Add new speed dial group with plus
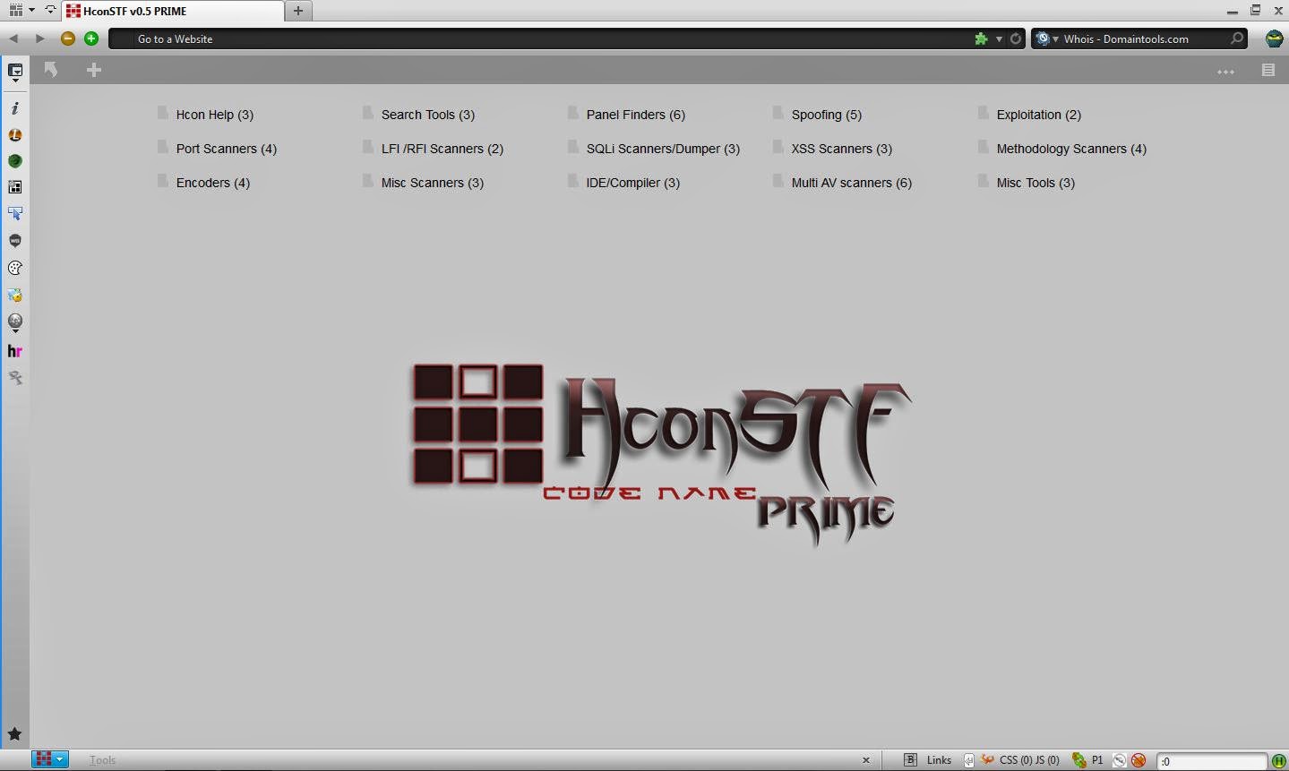This screenshot has height=771, width=1289. [x=94, y=70]
